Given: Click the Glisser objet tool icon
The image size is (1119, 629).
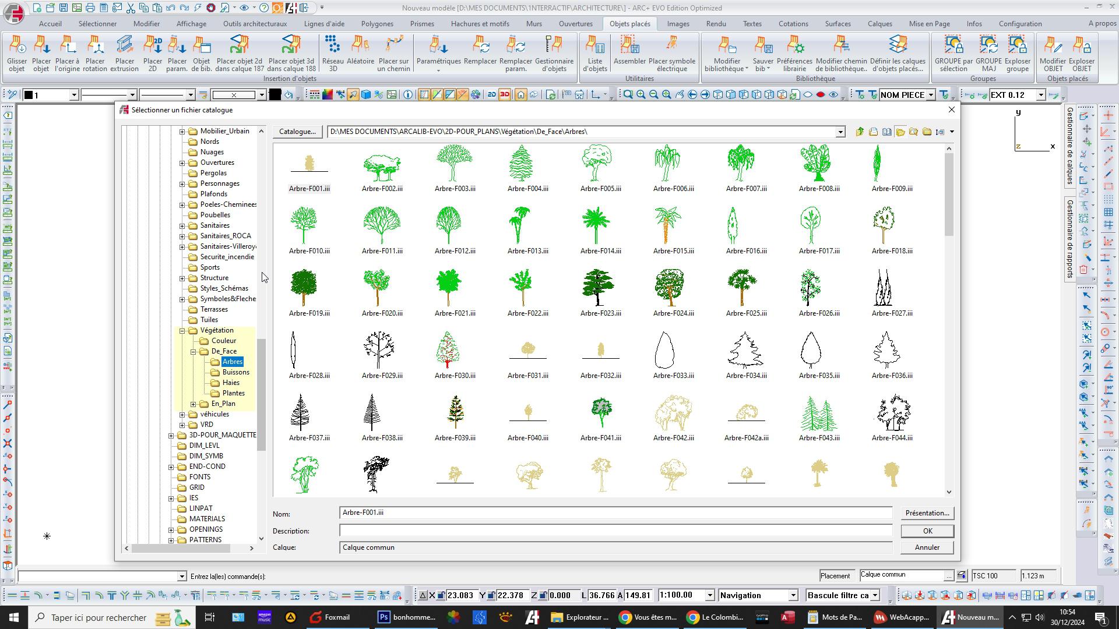Looking at the screenshot, I should click(x=17, y=45).
